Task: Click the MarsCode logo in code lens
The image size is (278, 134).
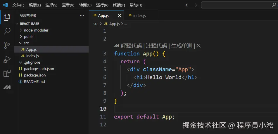Action: pyautogui.click(x=117, y=46)
